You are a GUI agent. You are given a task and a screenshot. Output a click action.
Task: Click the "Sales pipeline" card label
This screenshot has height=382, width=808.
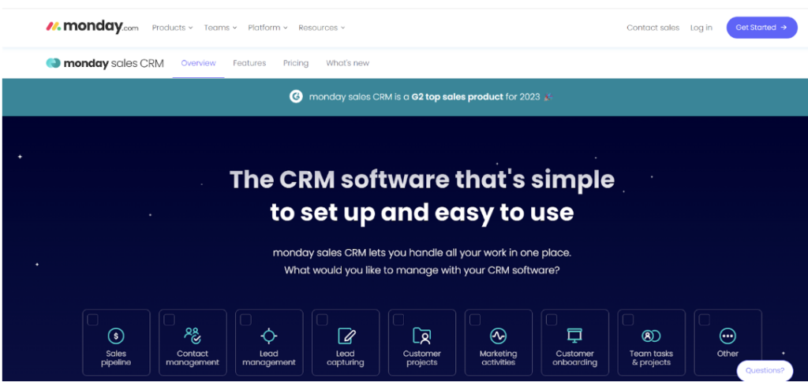click(116, 358)
